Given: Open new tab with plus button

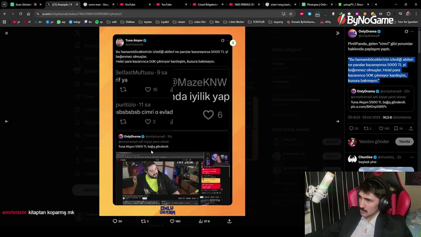Looking at the screenshot, I should tap(376, 5).
